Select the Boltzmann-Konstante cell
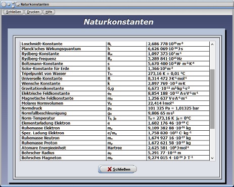This screenshot has width=234, height=187. [63, 64]
